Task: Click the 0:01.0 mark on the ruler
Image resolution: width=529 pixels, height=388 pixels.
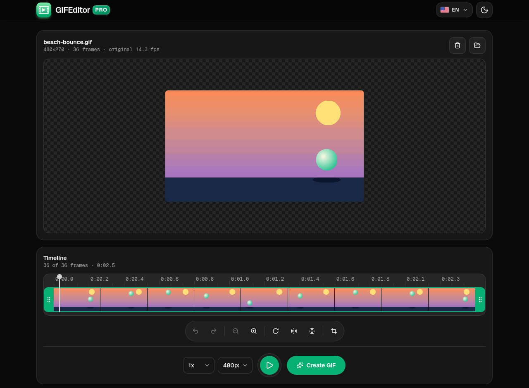Action: (x=240, y=279)
